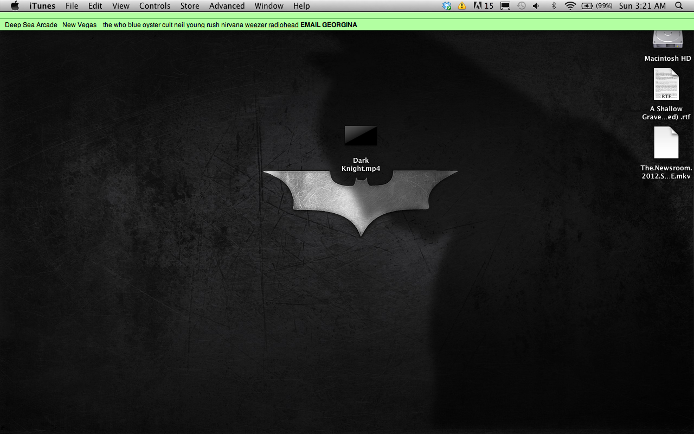Select the Dark Knight.mp4 video thumbnail
The height and width of the screenshot is (434, 694).
point(361,136)
